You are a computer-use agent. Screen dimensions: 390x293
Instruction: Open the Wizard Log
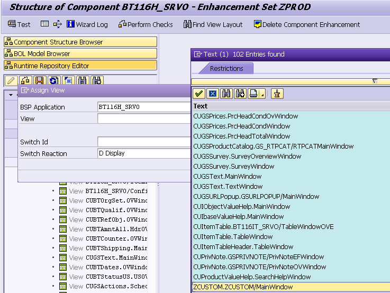[x=87, y=24]
